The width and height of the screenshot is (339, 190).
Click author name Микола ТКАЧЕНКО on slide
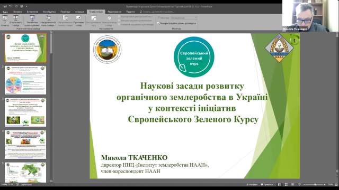[x=134, y=158]
